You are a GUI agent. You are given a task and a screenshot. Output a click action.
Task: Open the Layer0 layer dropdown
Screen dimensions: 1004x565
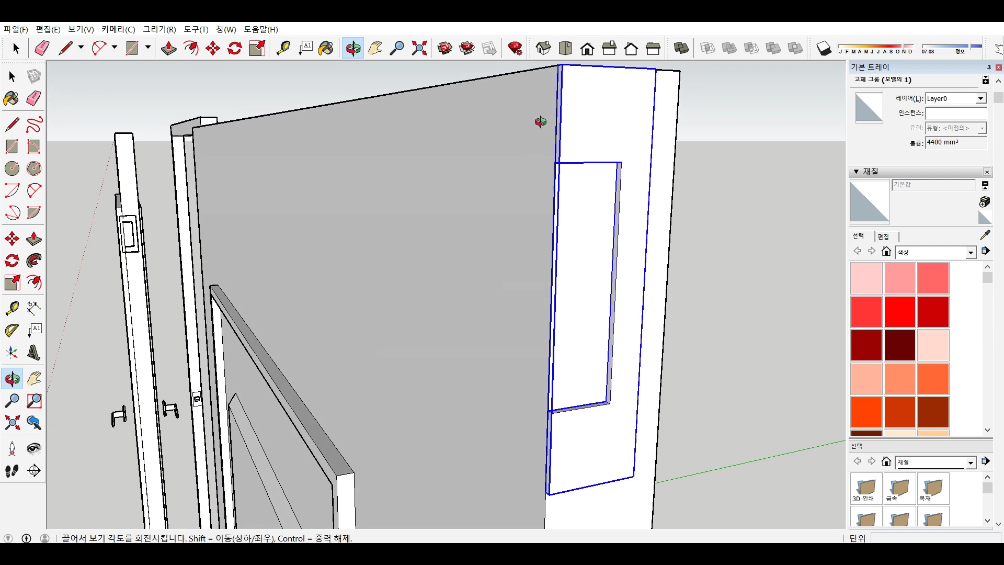(x=980, y=98)
